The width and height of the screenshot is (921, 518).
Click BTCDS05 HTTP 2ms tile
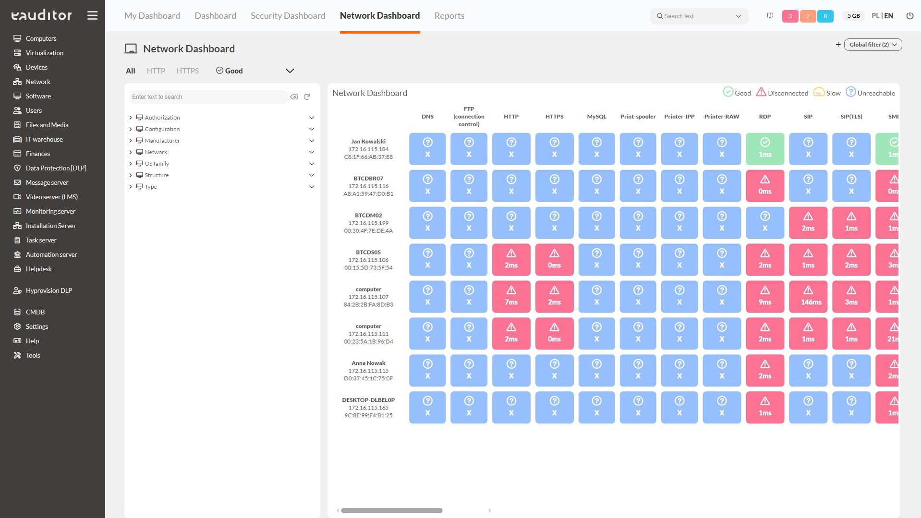(511, 260)
